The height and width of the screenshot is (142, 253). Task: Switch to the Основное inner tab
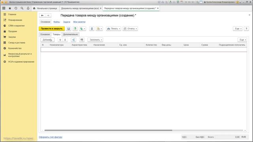[45, 34]
